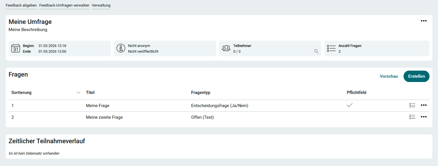
Task: Click the calendar icon next to Beginn
Action: [16, 48]
